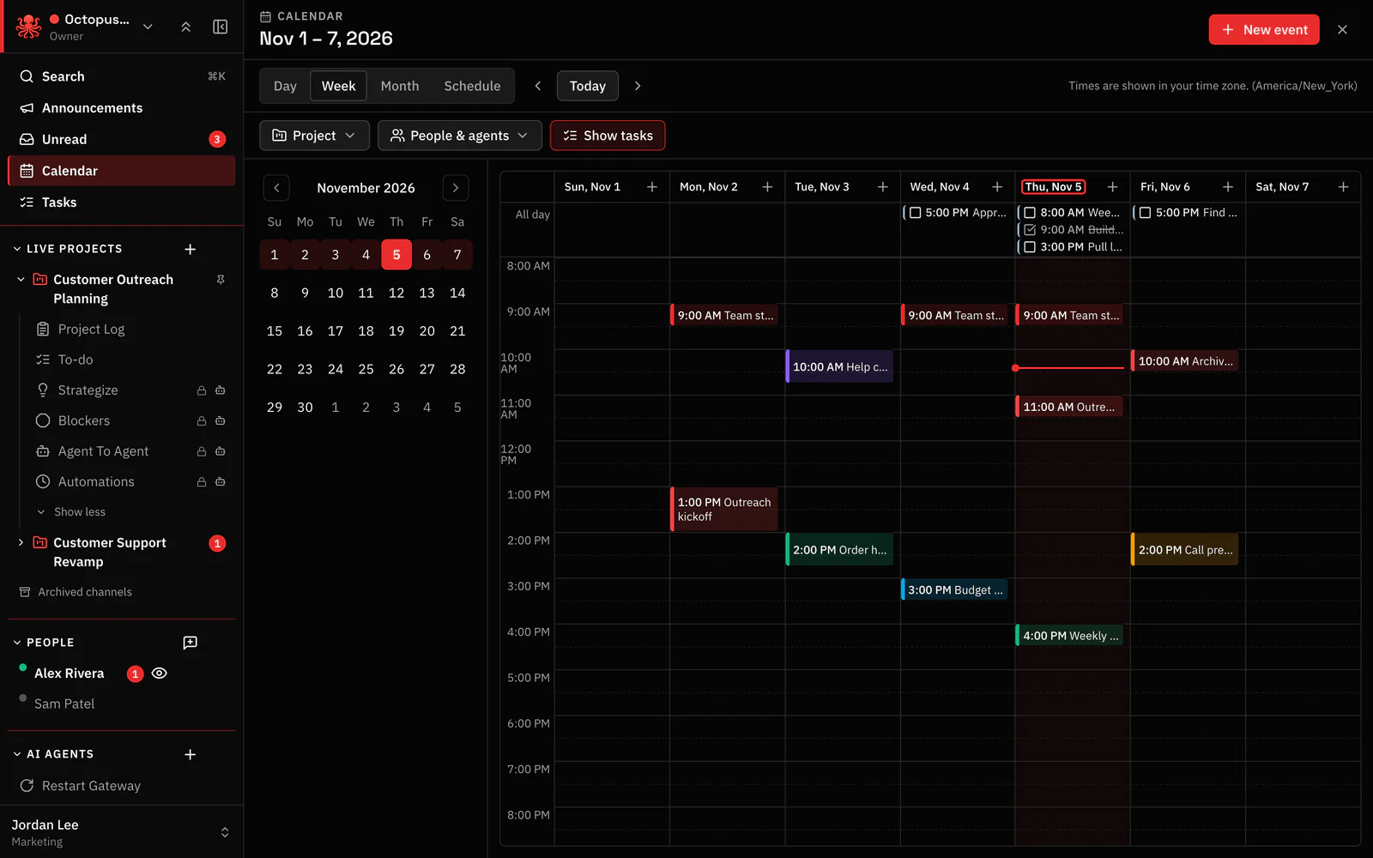Pin Customer Outreach Planning project
This screenshot has width=1373, height=858.
221,280
